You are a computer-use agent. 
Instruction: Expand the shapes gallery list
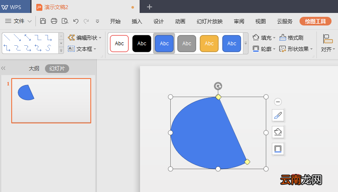[x=61, y=50]
